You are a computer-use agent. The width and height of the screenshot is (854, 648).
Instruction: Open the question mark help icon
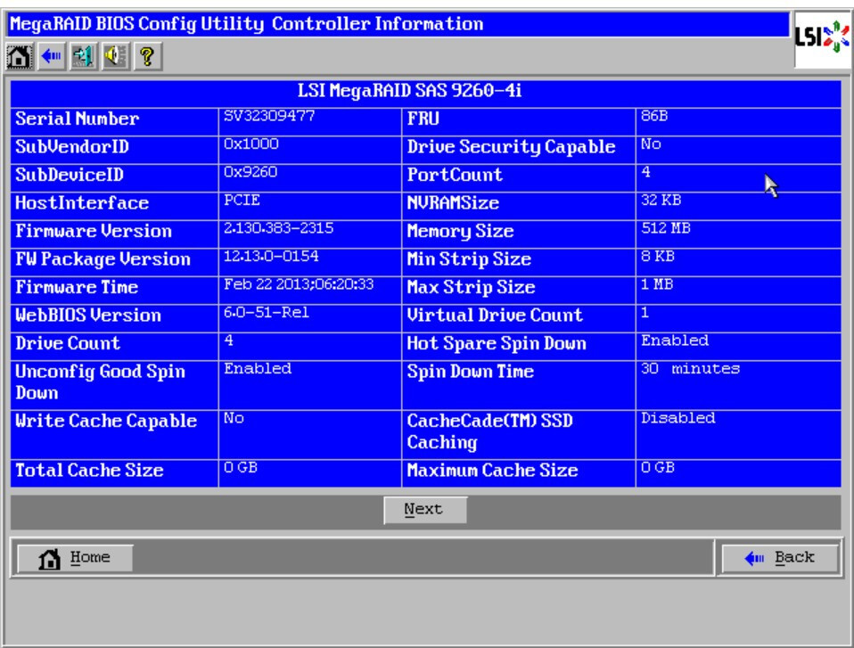click(148, 56)
